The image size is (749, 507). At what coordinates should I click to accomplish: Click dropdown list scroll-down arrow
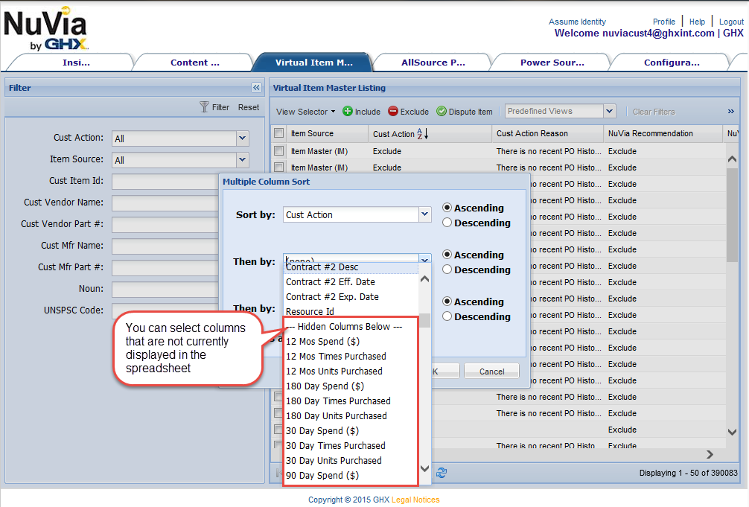(x=424, y=468)
